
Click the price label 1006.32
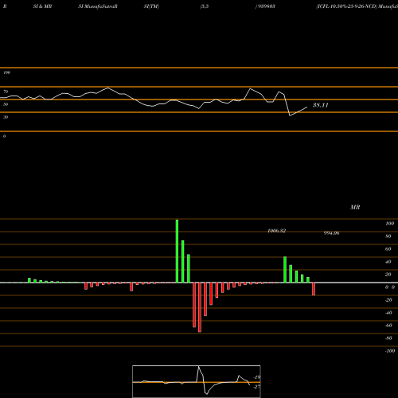click(x=276, y=231)
